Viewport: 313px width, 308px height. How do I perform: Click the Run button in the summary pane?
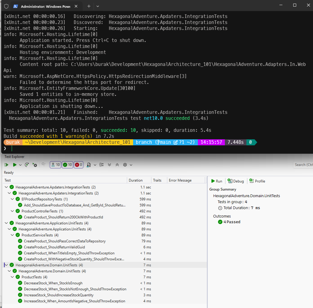[216, 181]
